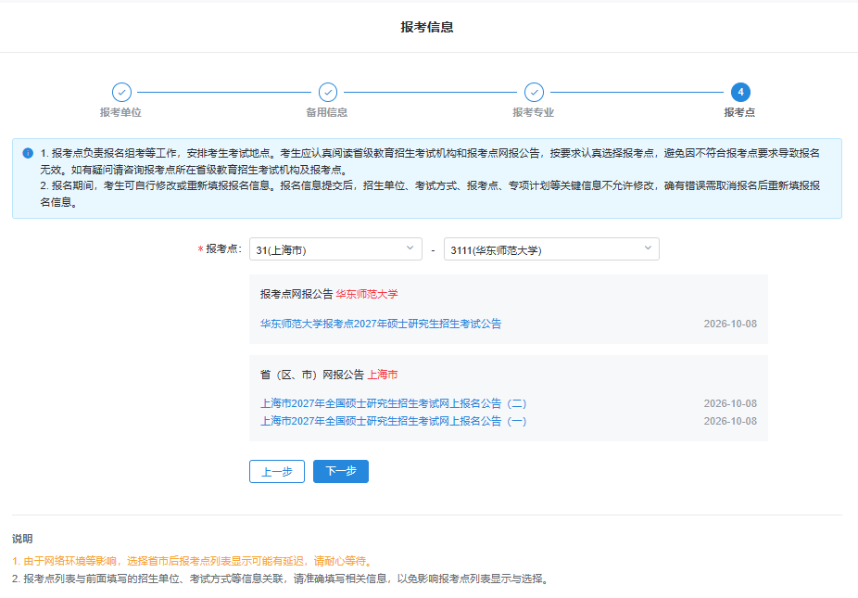Click the 报考点 step label

(739, 112)
